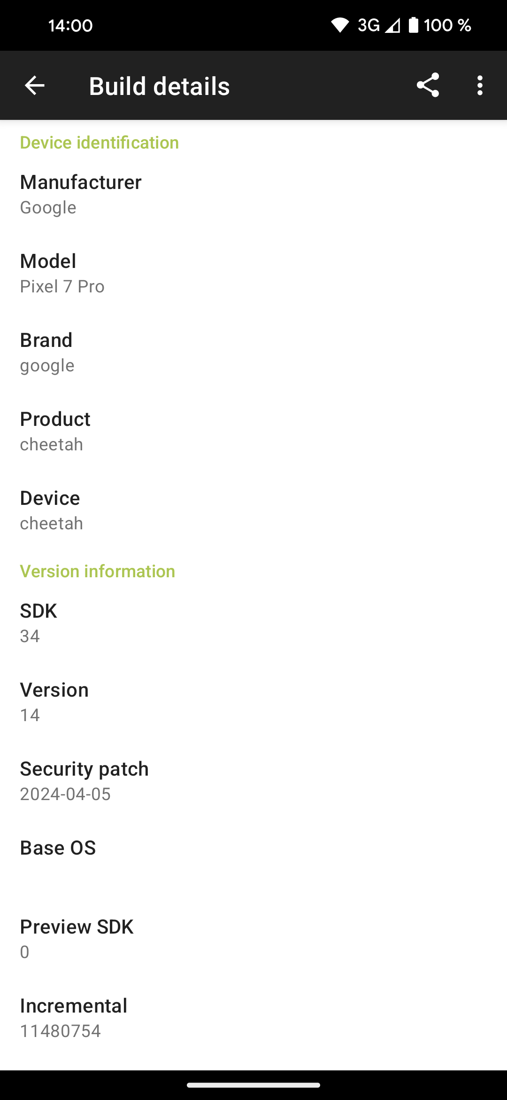The width and height of the screenshot is (507, 1100).
Task: Select the Manufacturer entry
Action: pos(253,194)
